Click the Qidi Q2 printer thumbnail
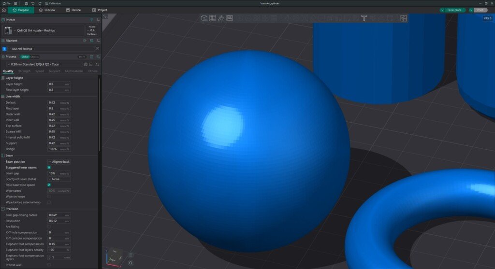Screen dimensions: 495x269 click(x=8, y=30)
